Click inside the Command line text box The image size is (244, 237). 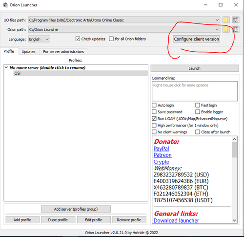(195, 91)
